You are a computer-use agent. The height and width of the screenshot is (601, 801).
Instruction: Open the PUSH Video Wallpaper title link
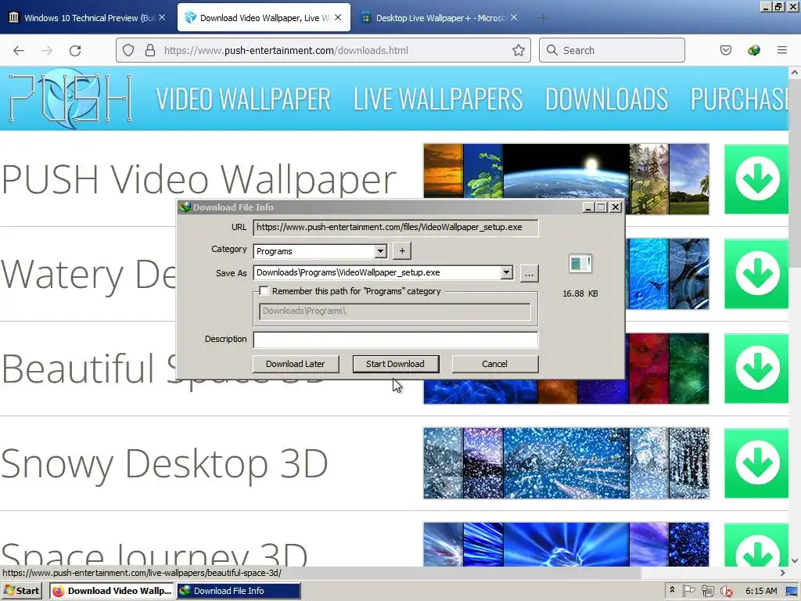(x=199, y=179)
